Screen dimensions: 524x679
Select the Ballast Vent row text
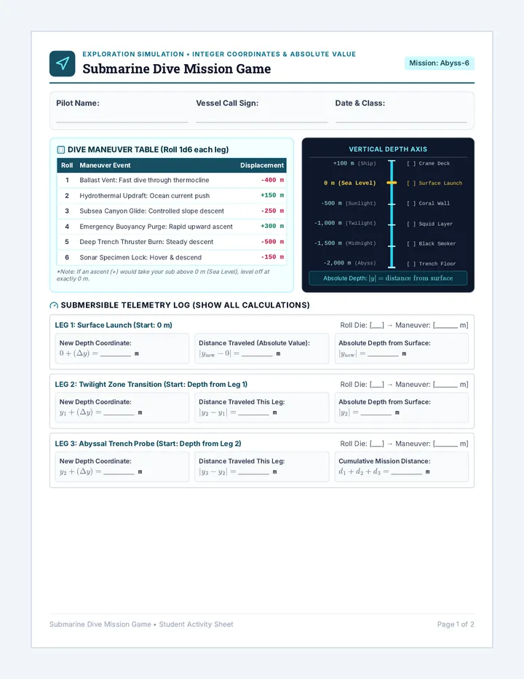[x=144, y=180]
